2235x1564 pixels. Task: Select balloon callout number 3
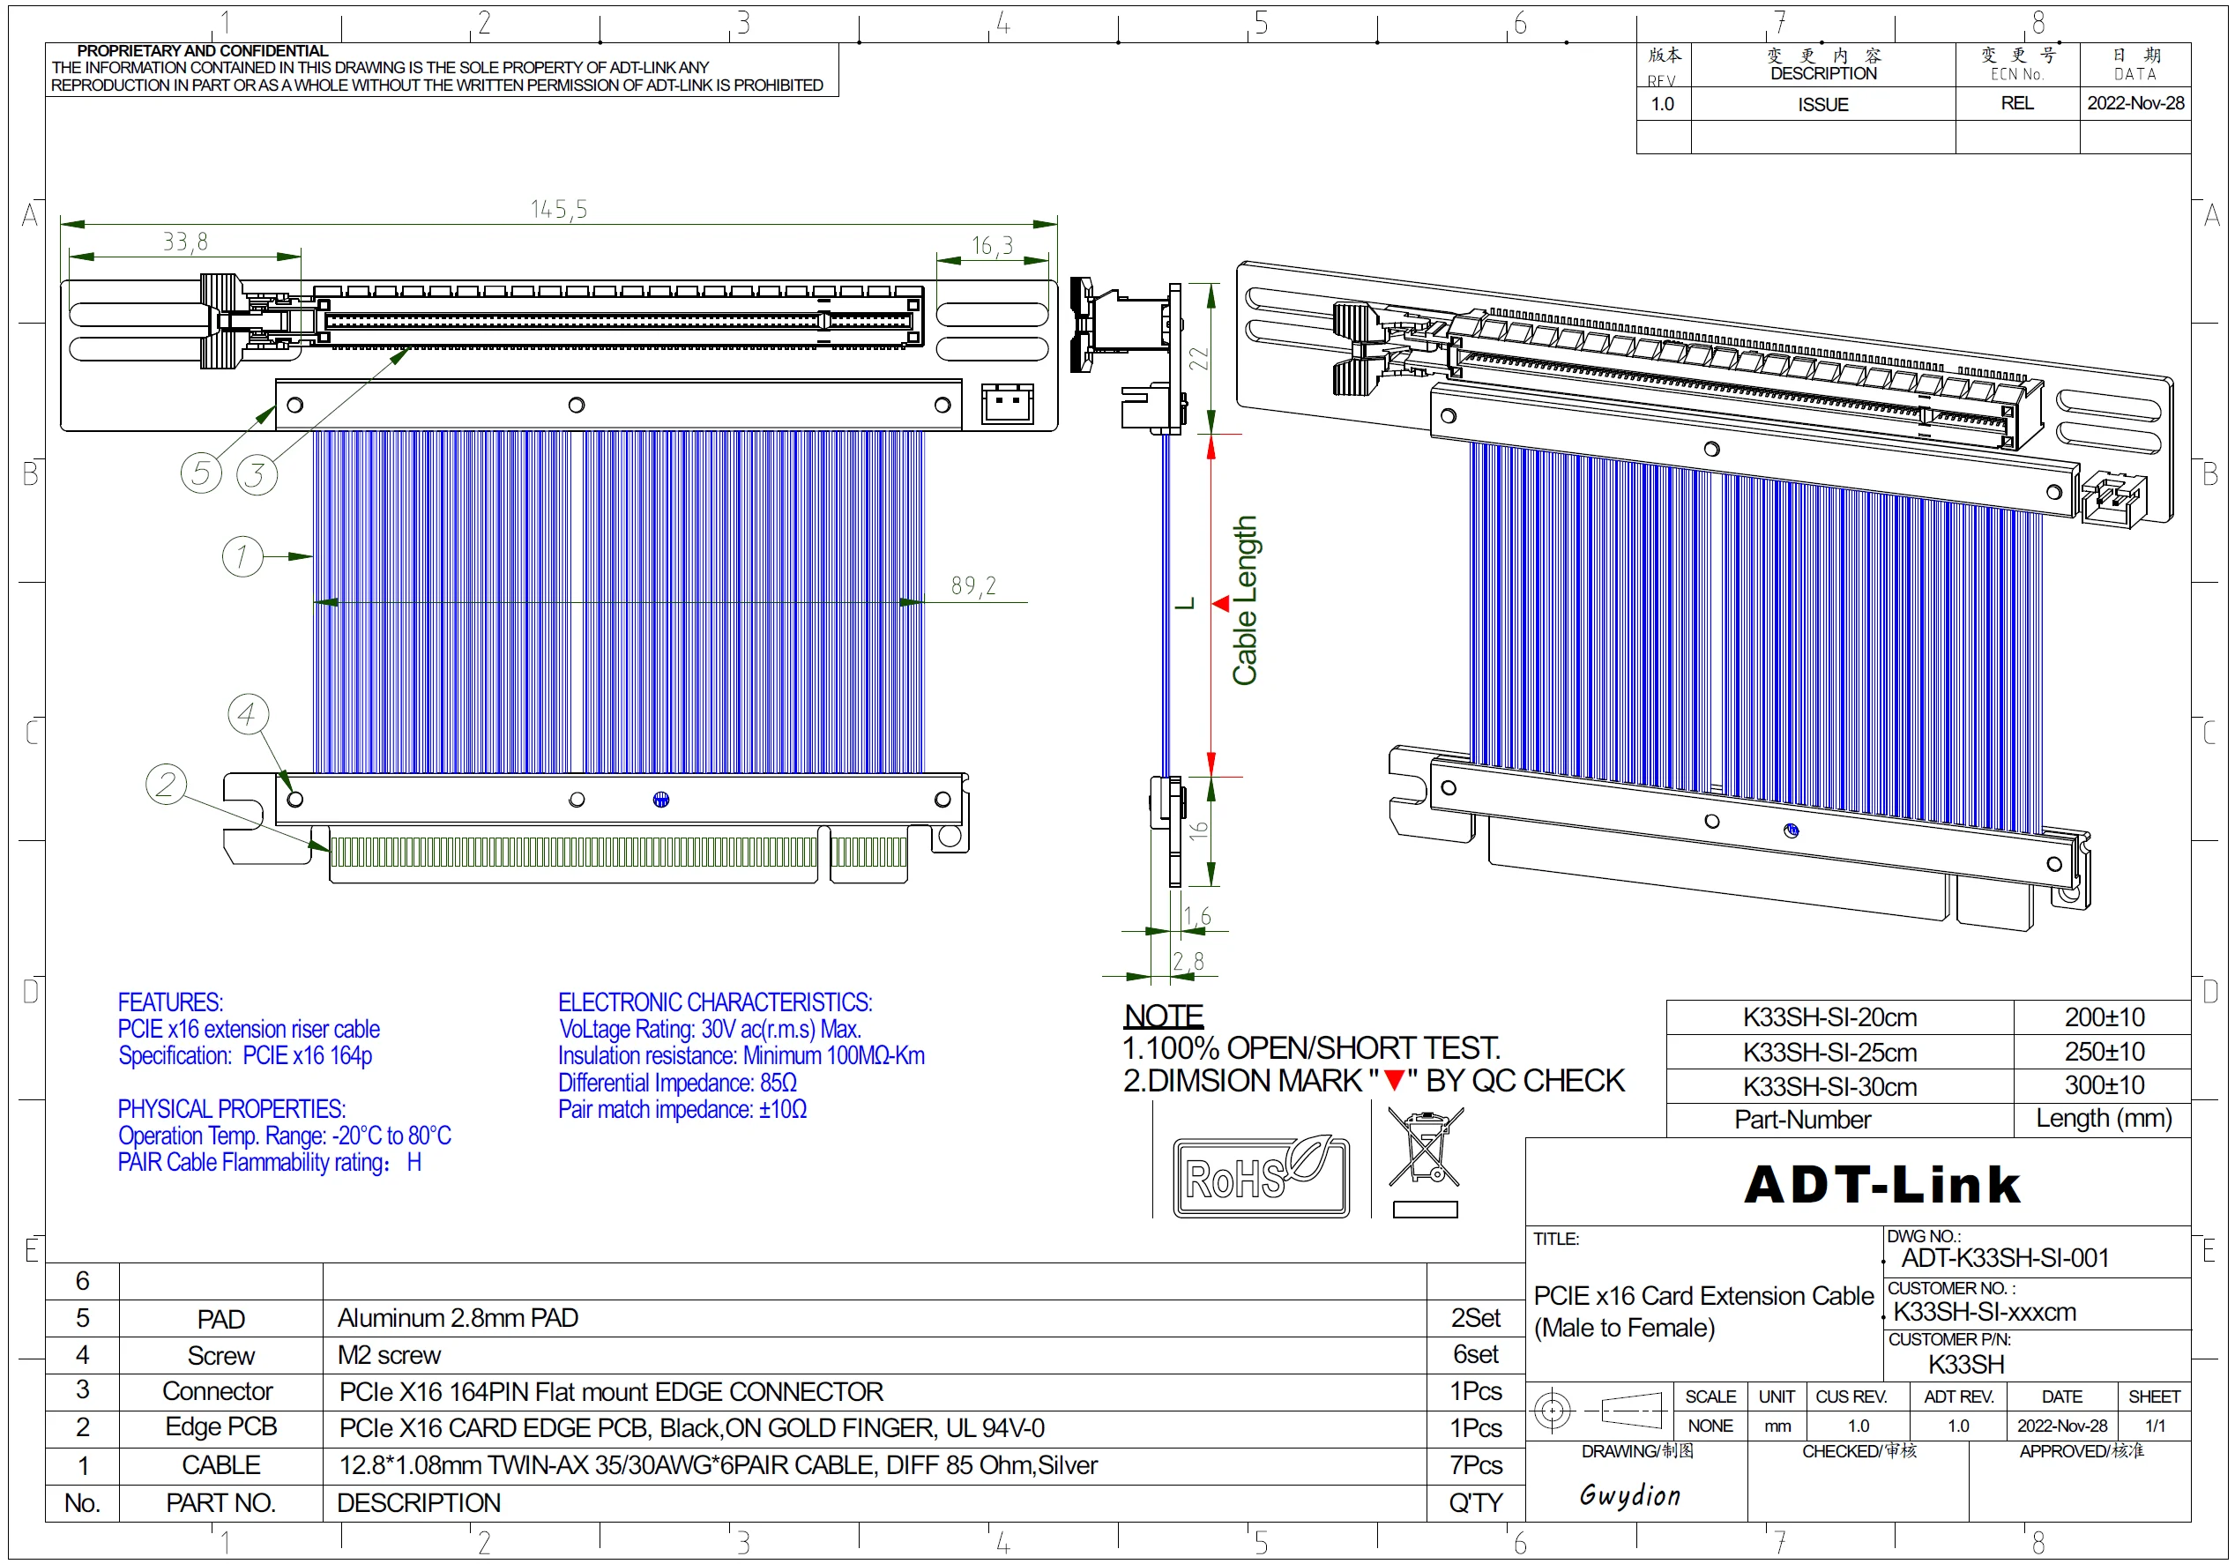[257, 475]
